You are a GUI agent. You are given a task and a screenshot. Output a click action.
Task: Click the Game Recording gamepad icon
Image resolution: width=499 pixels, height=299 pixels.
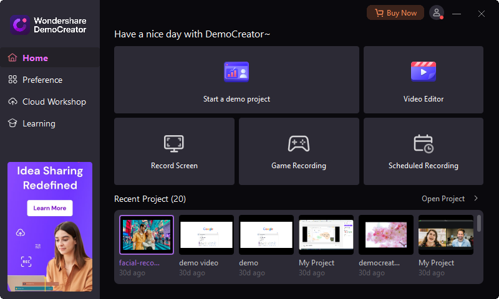299,144
